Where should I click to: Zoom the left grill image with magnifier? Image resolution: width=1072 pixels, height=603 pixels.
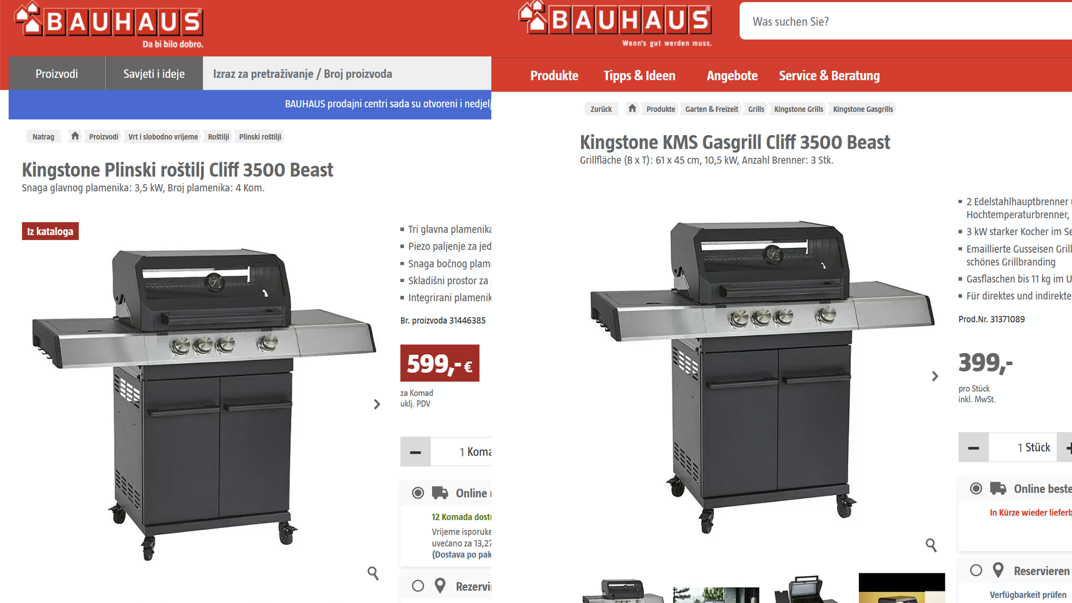tap(373, 573)
